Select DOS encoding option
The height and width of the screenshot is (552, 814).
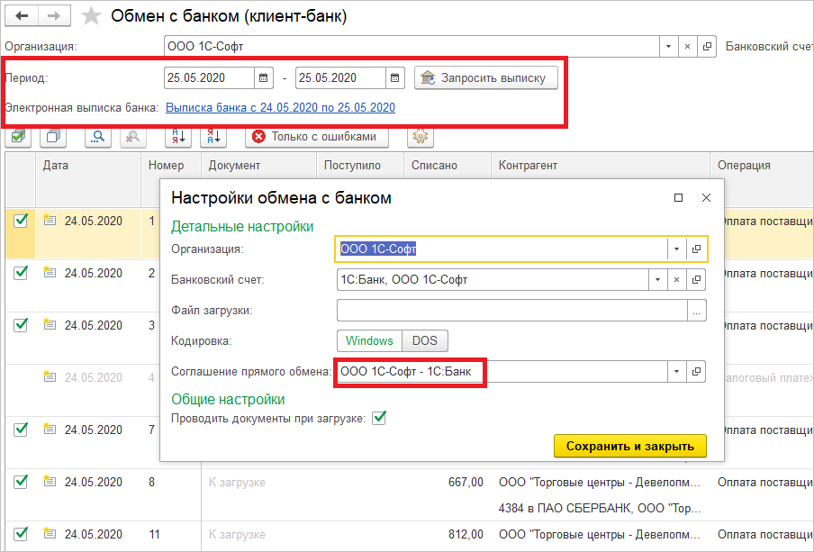pyautogui.click(x=425, y=341)
